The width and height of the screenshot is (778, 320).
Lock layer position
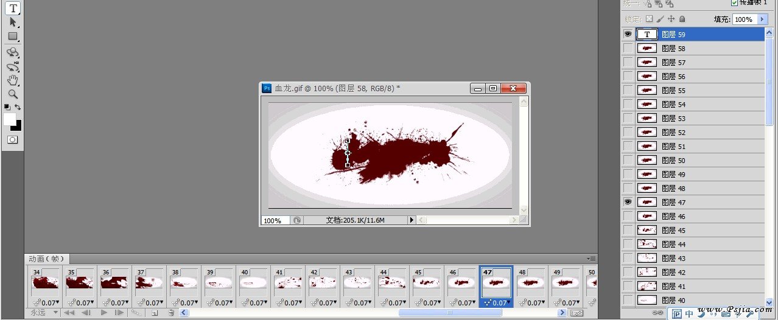(x=671, y=19)
